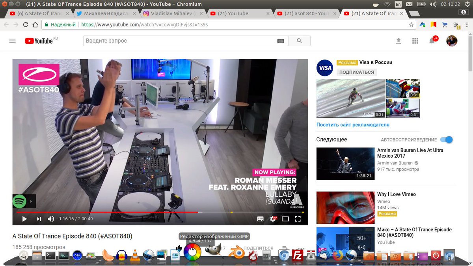The height and width of the screenshot is (266, 473).
Task: Open Armin van Buuren Ultra Mexico 2017 video
Action: pos(410,153)
